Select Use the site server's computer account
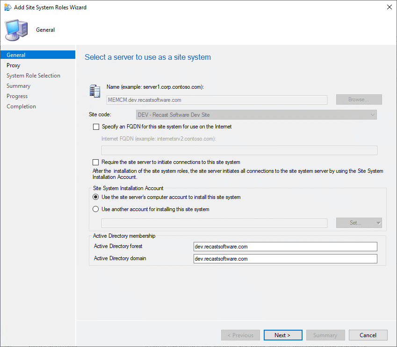Screen dimensions: 397x347 coord(96,197)
